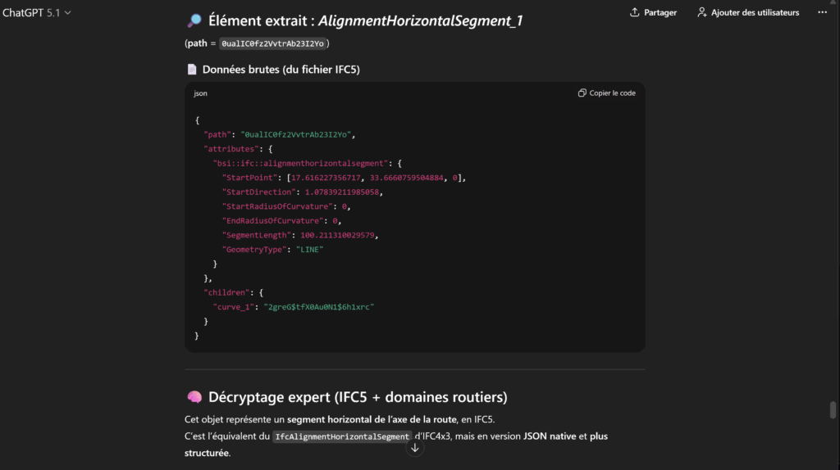
Task: Click the add-user person icon
Action: click(702, 12)
